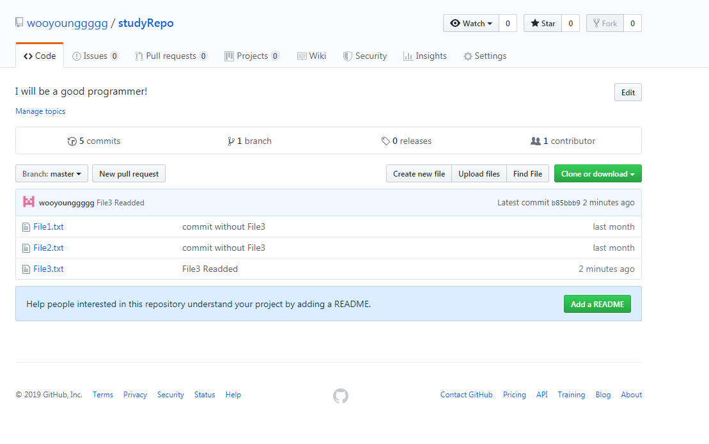Click the committer name wooyounggggg in the commit bar
Image resolution: width=709 pixels, height=444 pixels.
pos(66,203)
